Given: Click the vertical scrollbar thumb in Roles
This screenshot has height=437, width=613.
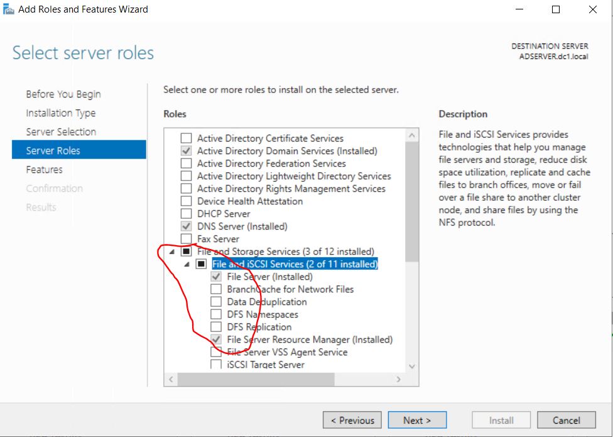Looking at the screenshot, I should pyautogui.click(x=411, y=201).
